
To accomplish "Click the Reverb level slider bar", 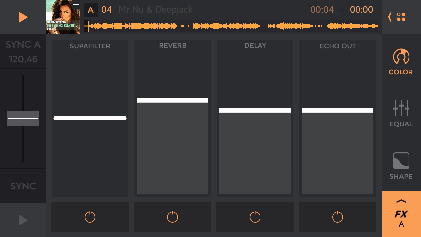I will 172,100.
